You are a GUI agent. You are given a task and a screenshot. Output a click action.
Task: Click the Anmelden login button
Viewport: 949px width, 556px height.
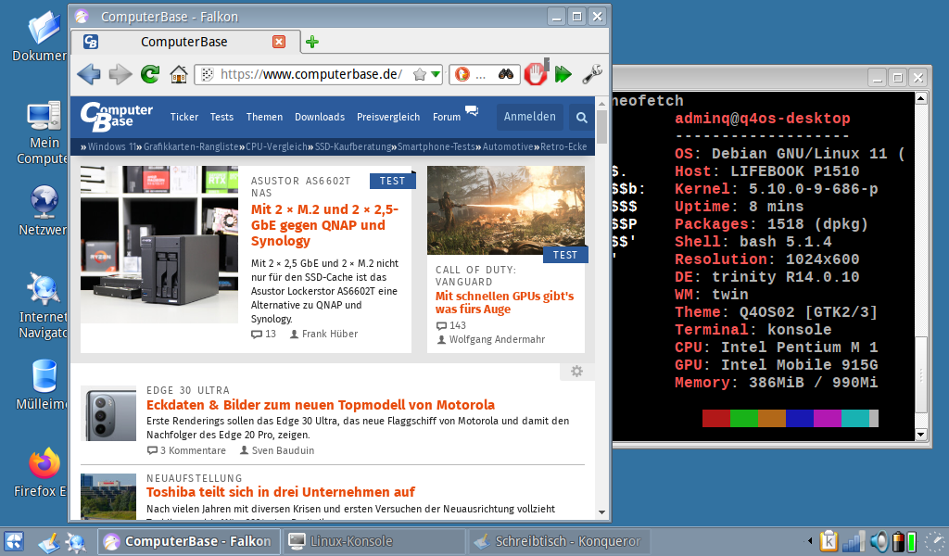coord(529,117)
